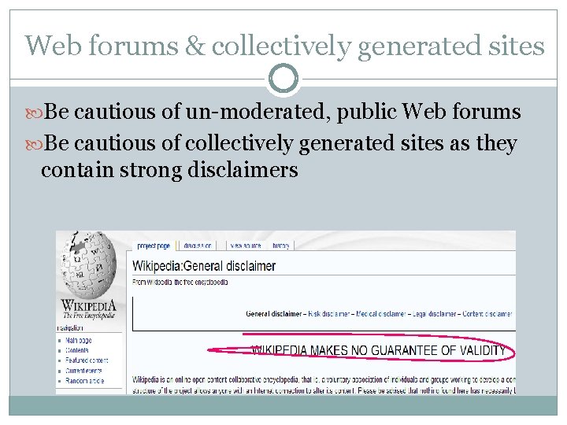Open the project page tab

tap(154, 246)
